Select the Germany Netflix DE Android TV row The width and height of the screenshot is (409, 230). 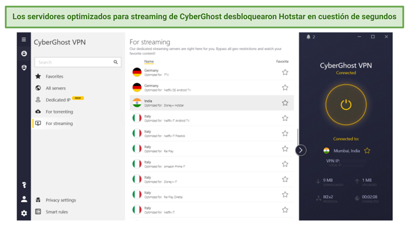coord(212,87)
